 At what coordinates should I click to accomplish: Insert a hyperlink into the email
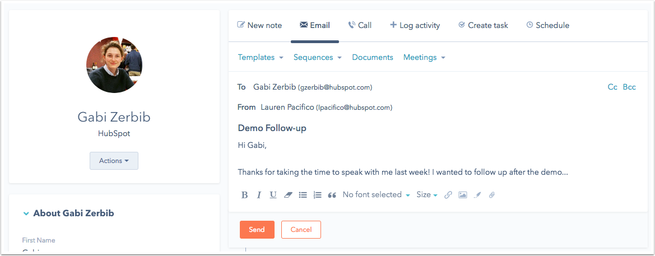[448, 195]
